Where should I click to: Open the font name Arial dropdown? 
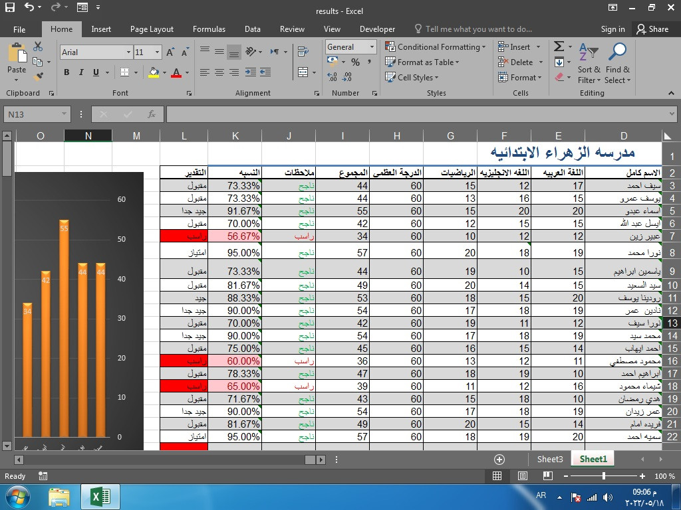tap(128, 52)
